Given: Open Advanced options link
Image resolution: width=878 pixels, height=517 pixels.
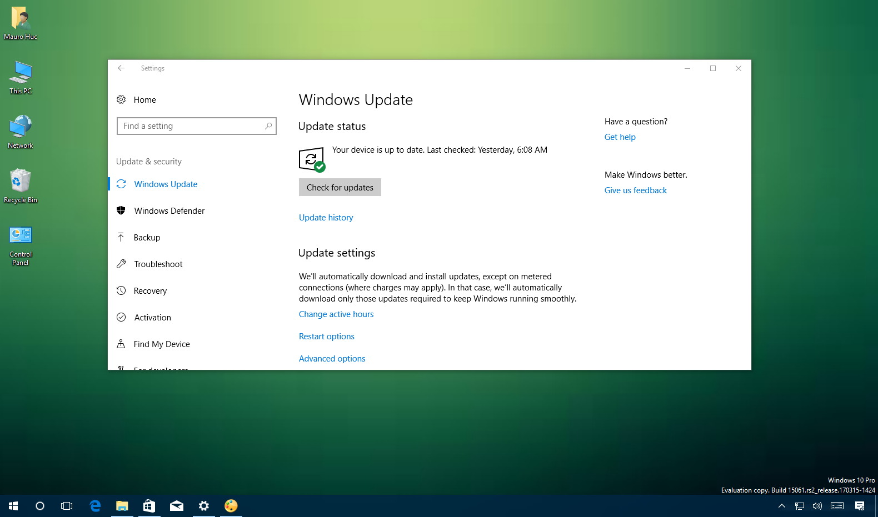Looking at the screenshot, I should (332, 359).
